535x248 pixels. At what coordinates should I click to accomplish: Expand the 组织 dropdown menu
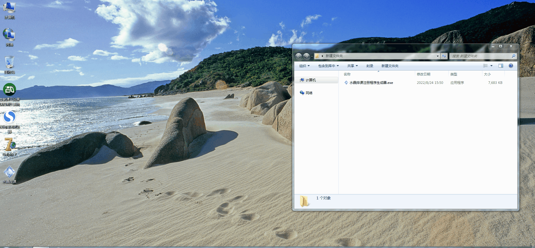click(304, 66)
